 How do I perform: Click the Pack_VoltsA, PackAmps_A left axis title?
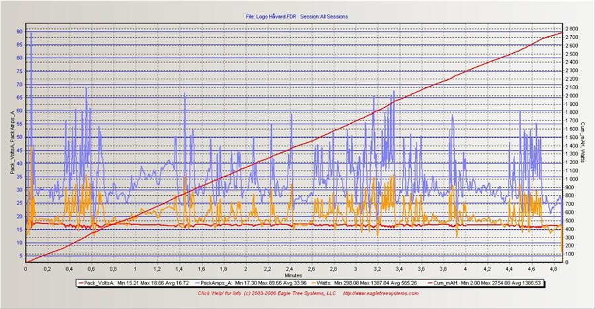(11, 143)
